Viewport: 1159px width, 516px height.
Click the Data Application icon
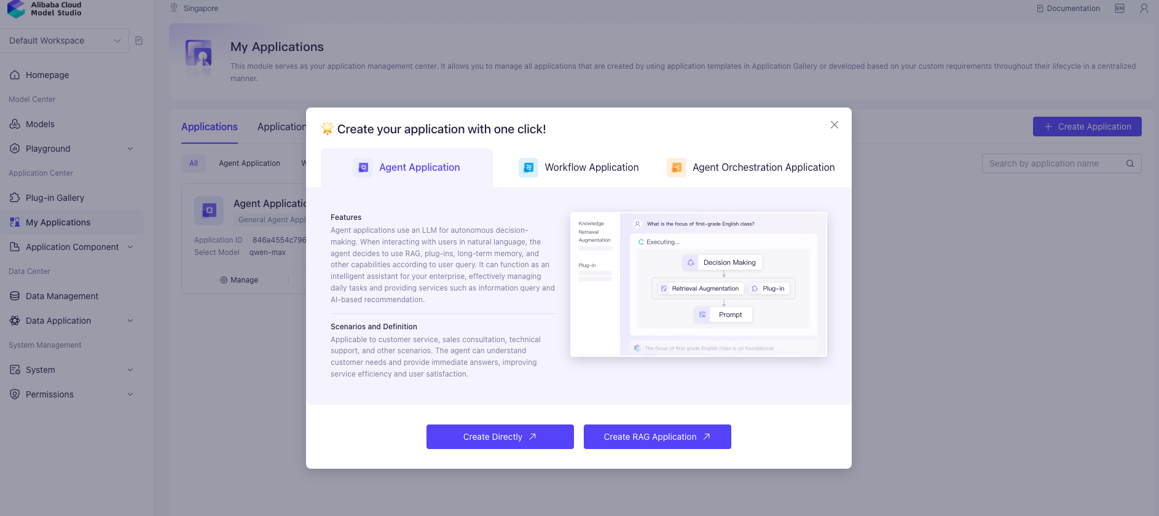click(x=15, y=321)
